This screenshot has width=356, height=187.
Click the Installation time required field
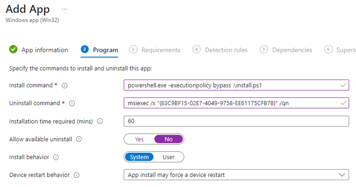(x=236, y=121)
